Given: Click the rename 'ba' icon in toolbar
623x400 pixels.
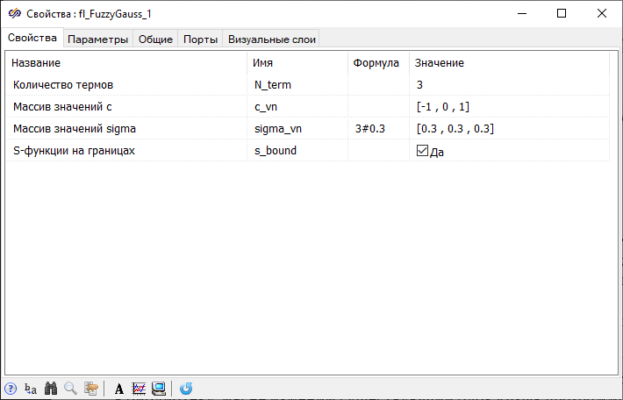Looking at the screenshot, I should tap(31, 388).
